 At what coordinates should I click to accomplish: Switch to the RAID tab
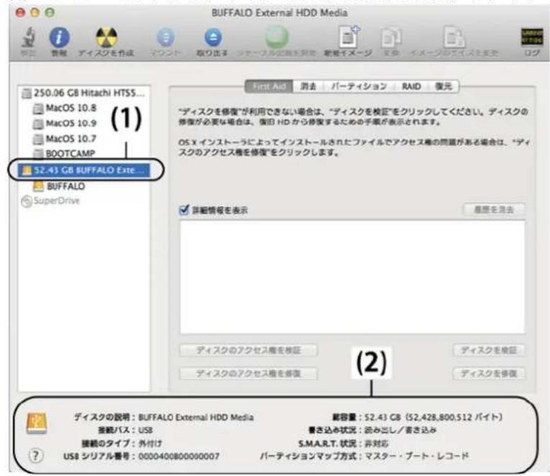[411, 86]
